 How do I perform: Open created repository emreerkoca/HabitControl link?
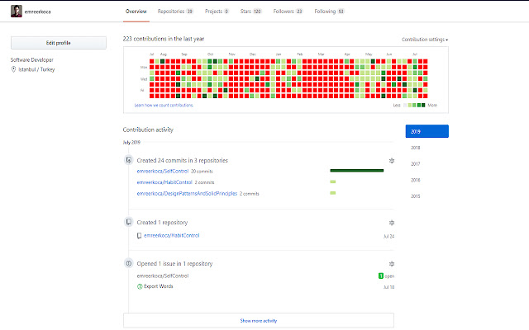pyautogui.click(x=171, y=235)
